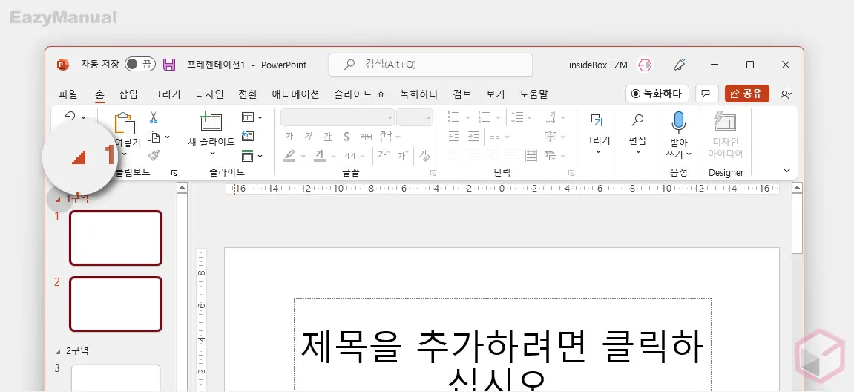
Task: Pick the font color 가 button
Action: tap(320, 155)
